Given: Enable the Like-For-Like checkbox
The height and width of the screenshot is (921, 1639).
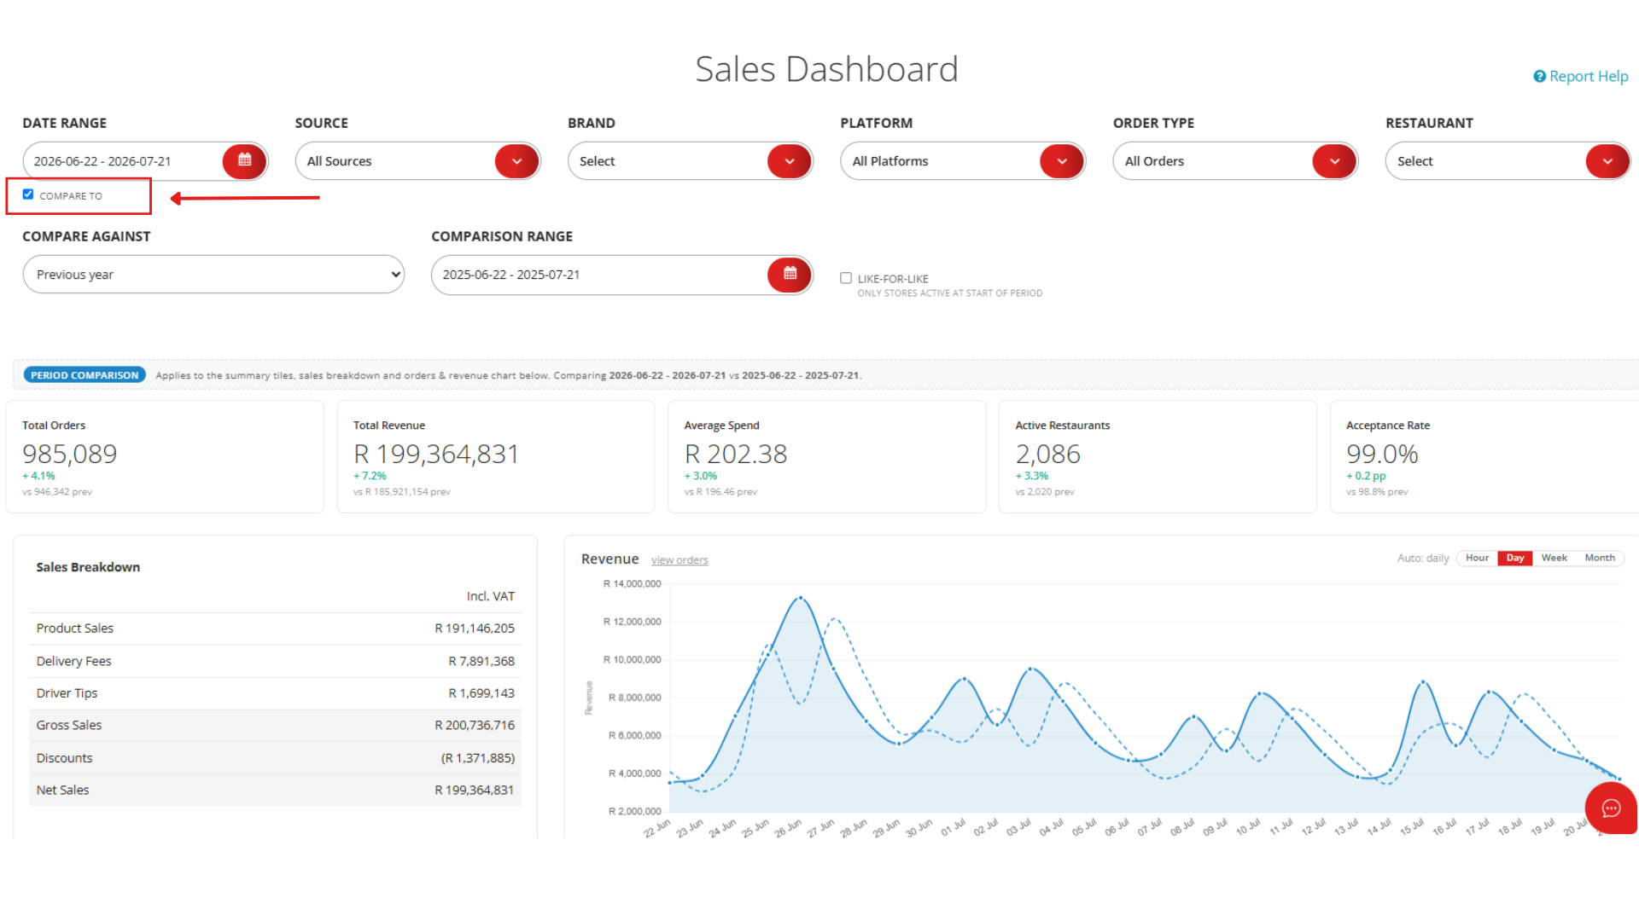Looking at the screenshot, I should [x=846, y=278].
